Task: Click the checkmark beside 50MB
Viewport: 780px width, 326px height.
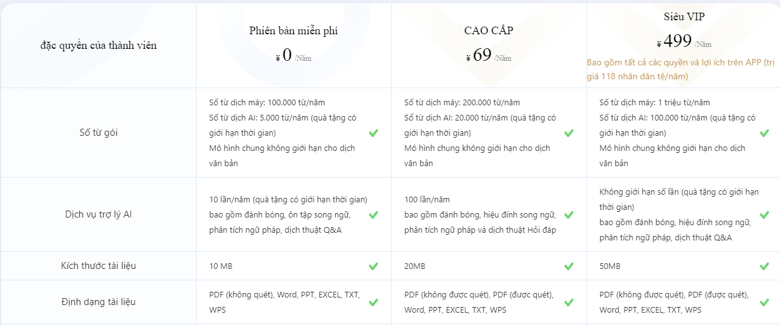Action: pyautogui.click(x=764, y=266)
